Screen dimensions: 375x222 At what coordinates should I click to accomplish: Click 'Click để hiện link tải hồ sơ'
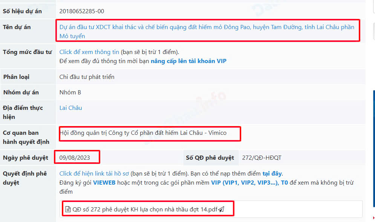point(94,173)
